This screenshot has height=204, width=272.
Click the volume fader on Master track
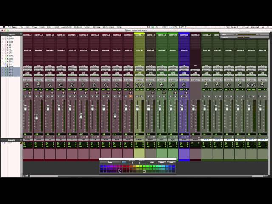[x=193, y=108]
